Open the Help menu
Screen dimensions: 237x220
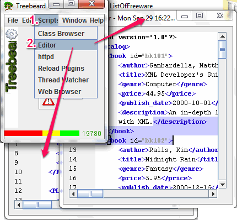(96, 20)
